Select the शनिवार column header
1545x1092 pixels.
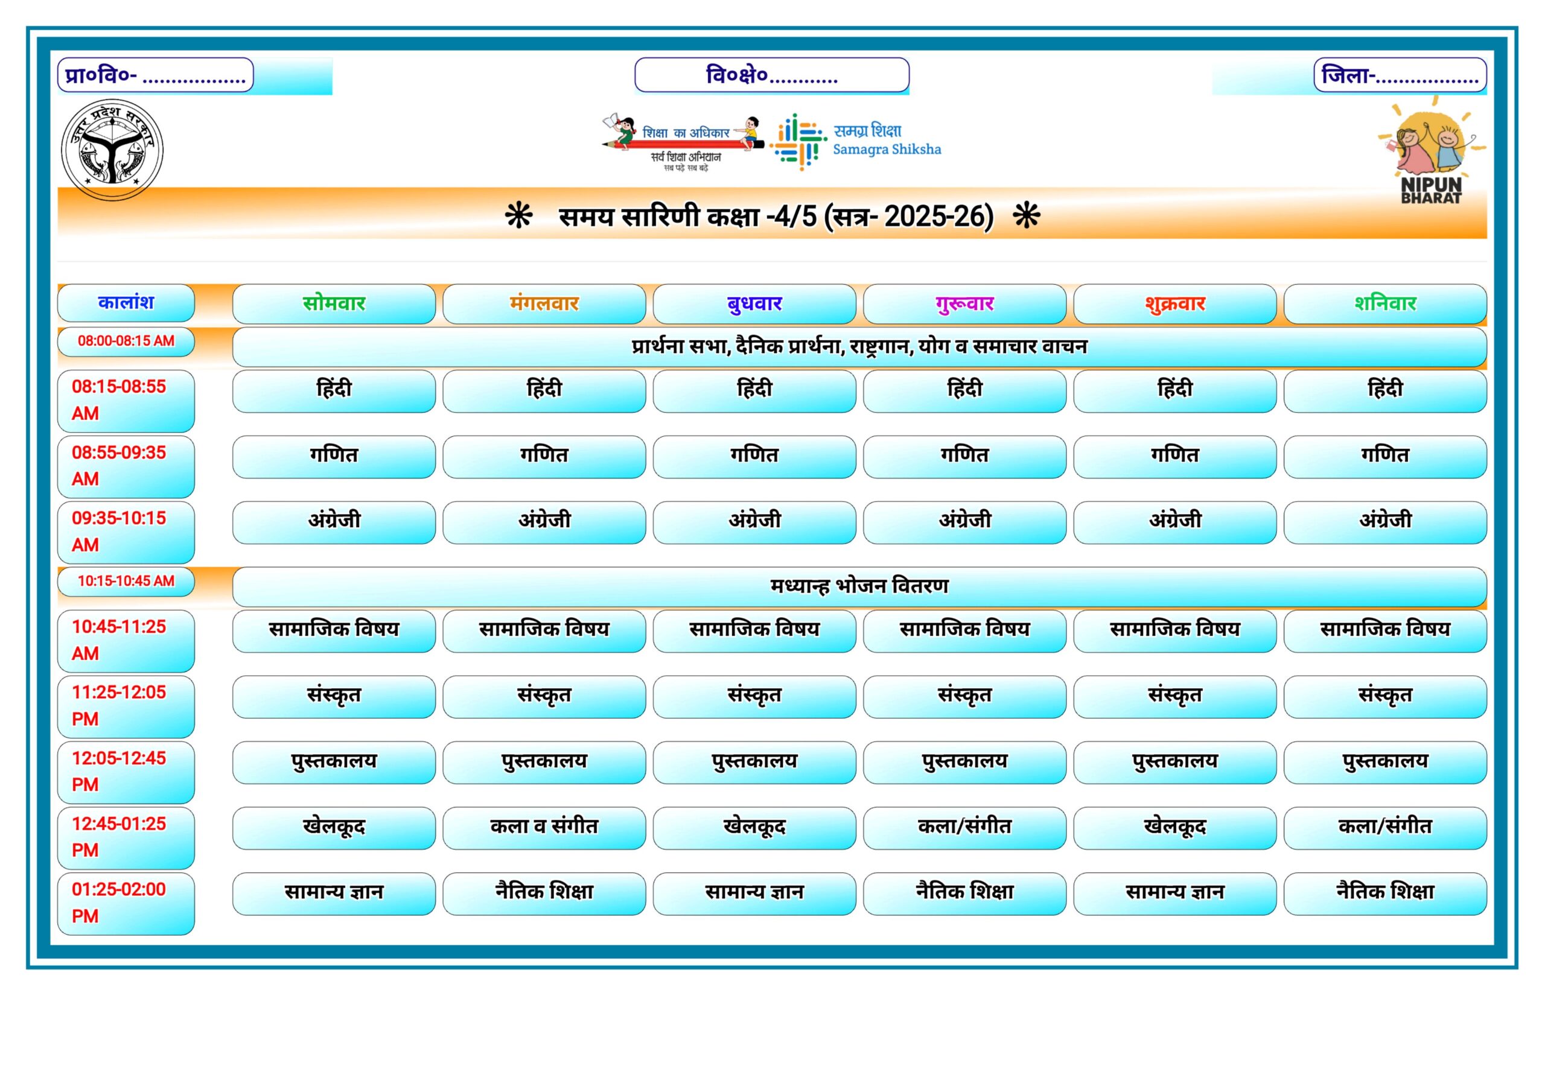pyautogui.click(x=1386, y=304)
